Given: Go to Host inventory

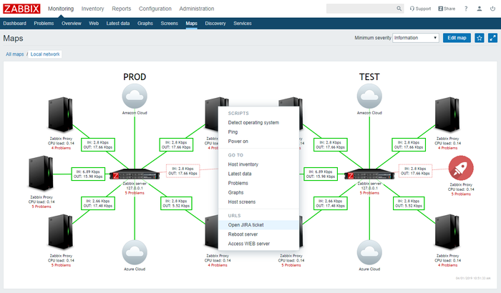Looking at the screenshot, I should [x=243, y=164].
